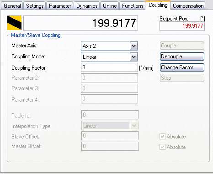Image resolution: width=213 pixels, height=174 pixels.
Task: Click the Master Offset field
Action: (110, 146)
